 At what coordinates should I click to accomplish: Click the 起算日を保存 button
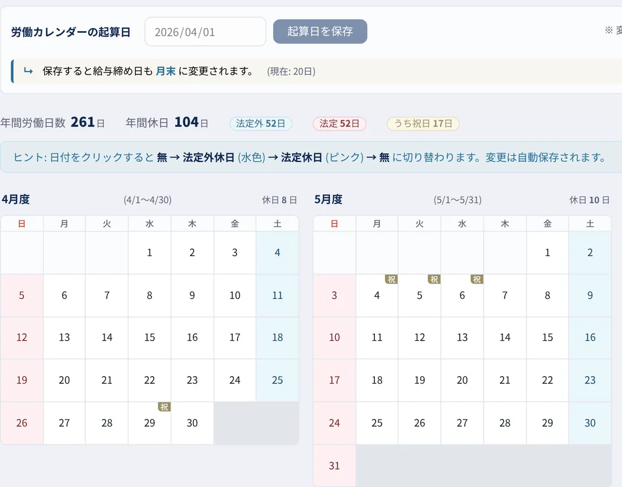[x=320, y=31]
